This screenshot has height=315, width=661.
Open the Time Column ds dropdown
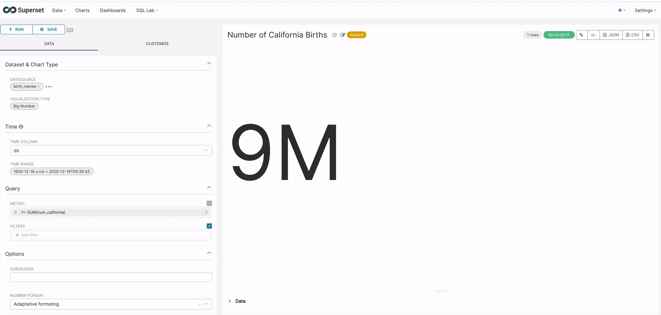click(111, 150)
